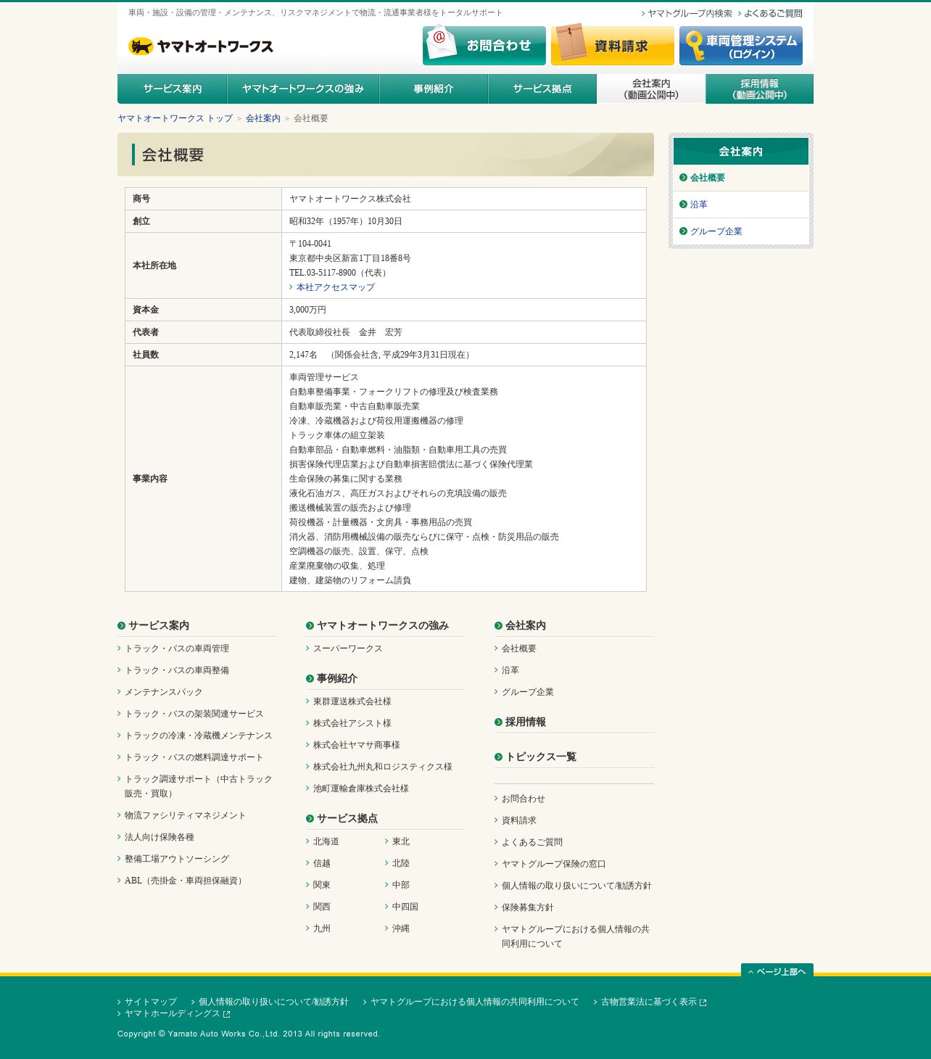Image resolution: width=931 pixels, height=1059 pixels.
Task: Open footer link 物流ファシリティマネジメント
Action: 186,815
